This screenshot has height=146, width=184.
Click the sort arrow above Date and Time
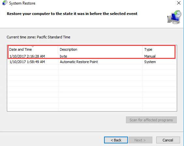tap(33, 46)
